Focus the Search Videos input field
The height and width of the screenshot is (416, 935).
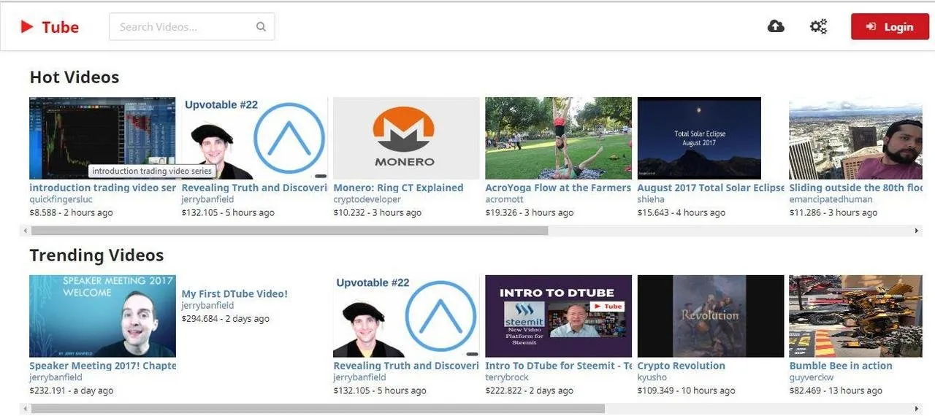(191, 27)
